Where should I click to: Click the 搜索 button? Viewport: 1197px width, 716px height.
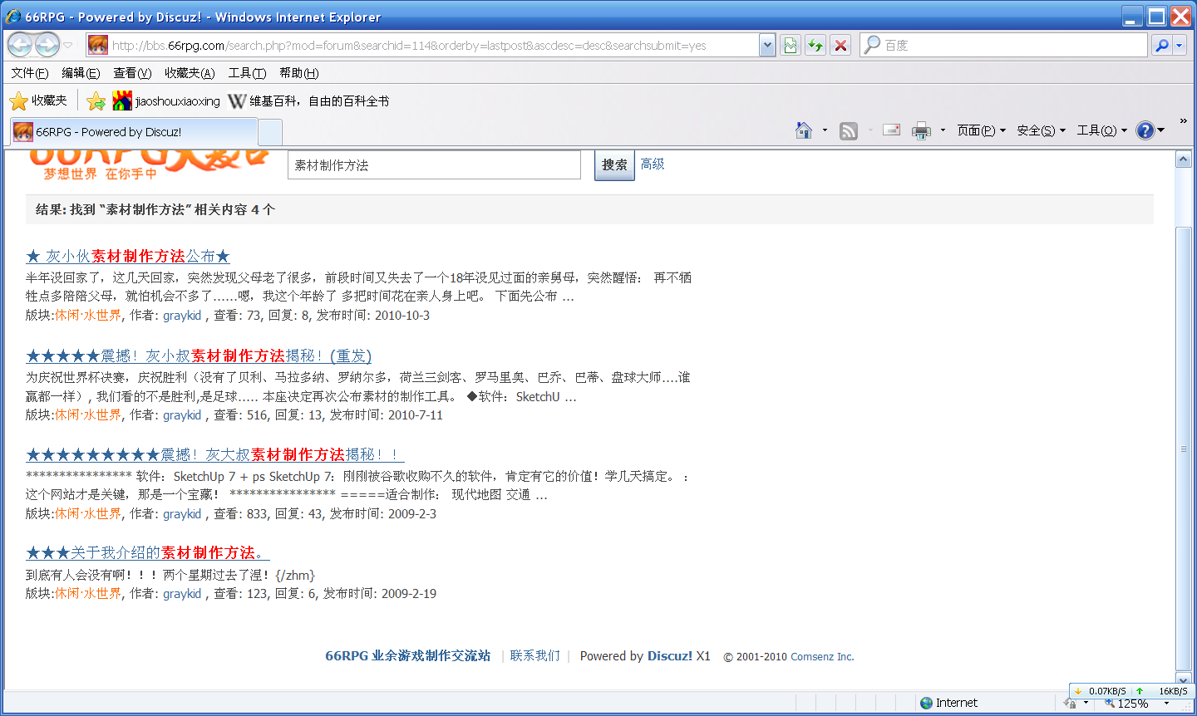[x=614, y=165]
